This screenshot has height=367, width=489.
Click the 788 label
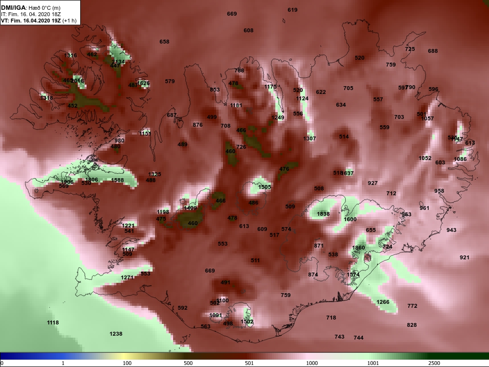pos(239,70)
